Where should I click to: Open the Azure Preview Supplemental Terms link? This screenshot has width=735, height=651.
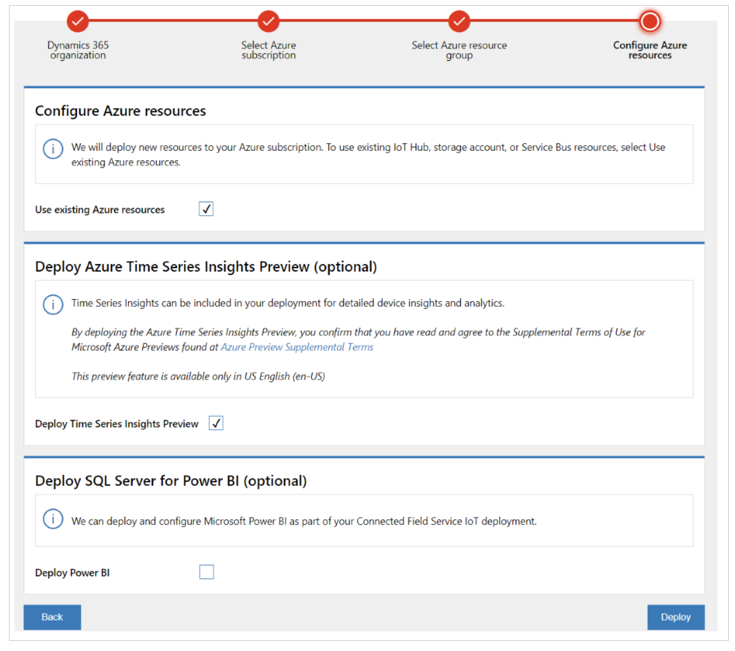pos(297,347)
